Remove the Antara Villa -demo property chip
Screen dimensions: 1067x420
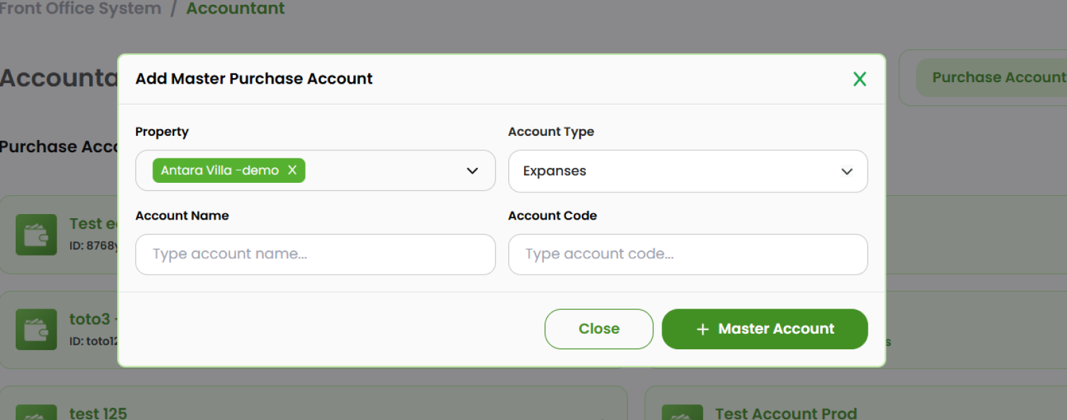[292, 171]
